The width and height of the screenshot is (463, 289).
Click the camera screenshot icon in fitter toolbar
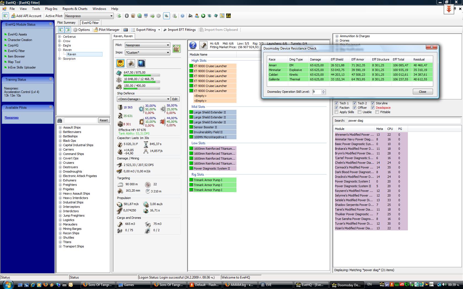coord(126,30)
